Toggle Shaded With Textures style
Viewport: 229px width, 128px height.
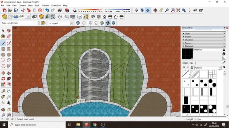[x=108, y=23]
